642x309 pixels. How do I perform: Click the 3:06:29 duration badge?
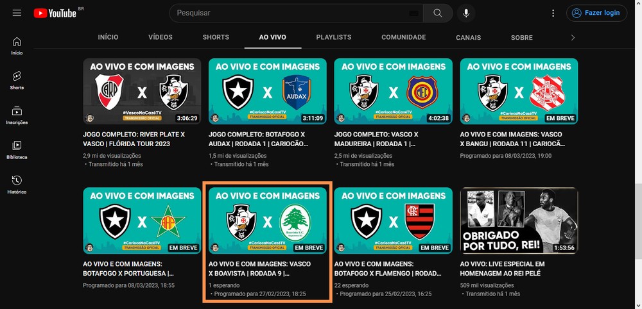187,119
